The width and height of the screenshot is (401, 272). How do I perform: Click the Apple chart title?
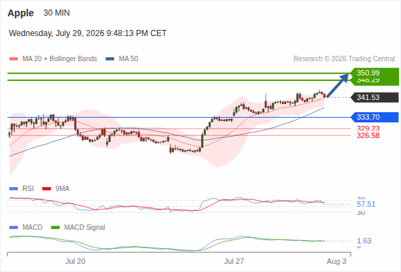[20, 13]
